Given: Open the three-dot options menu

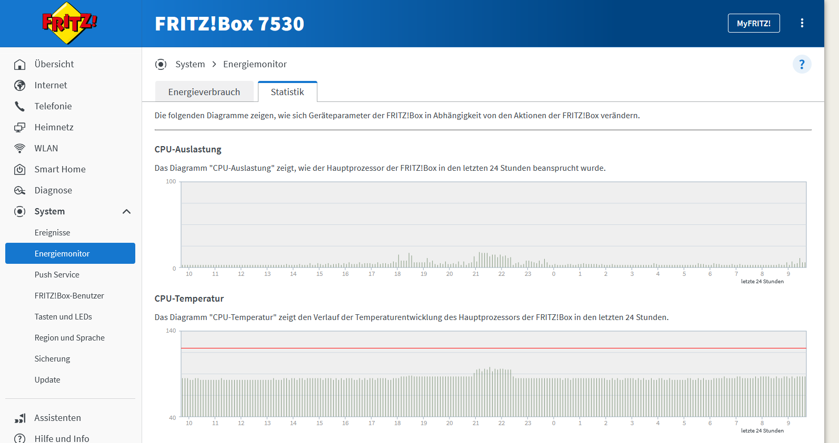Looking at the screenshot, I should 802,23.
